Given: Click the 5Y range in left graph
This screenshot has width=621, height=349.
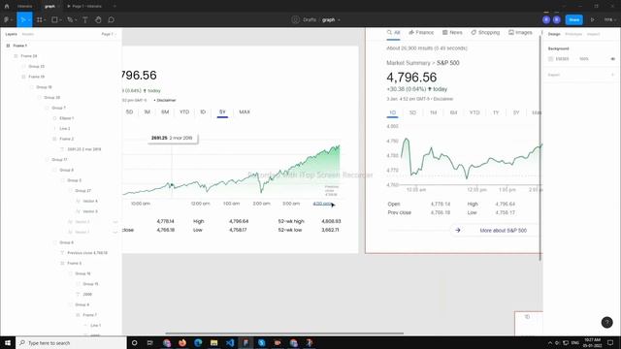Looking at the screenshot, I should click(222, 112).
